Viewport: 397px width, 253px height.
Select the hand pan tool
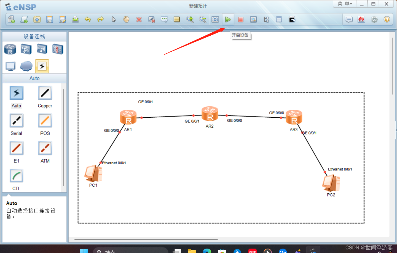click(x=126, y=19)
